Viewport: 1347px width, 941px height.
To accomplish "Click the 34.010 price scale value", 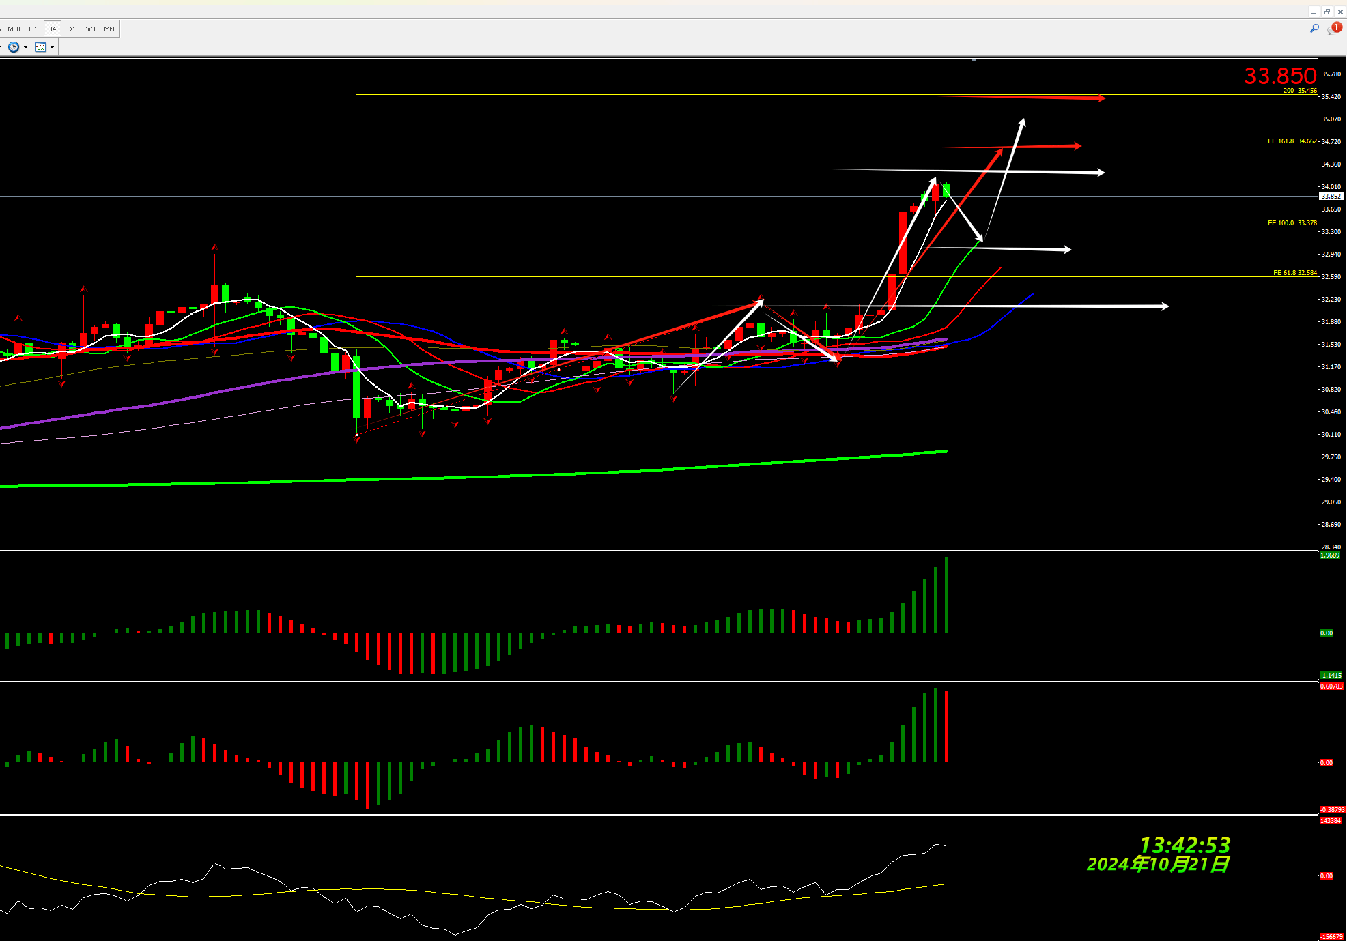I will [1331, 187].
